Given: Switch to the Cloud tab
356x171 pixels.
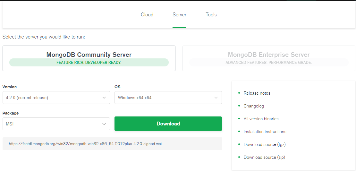Looking at the screenshot, I should click(147, 15).
